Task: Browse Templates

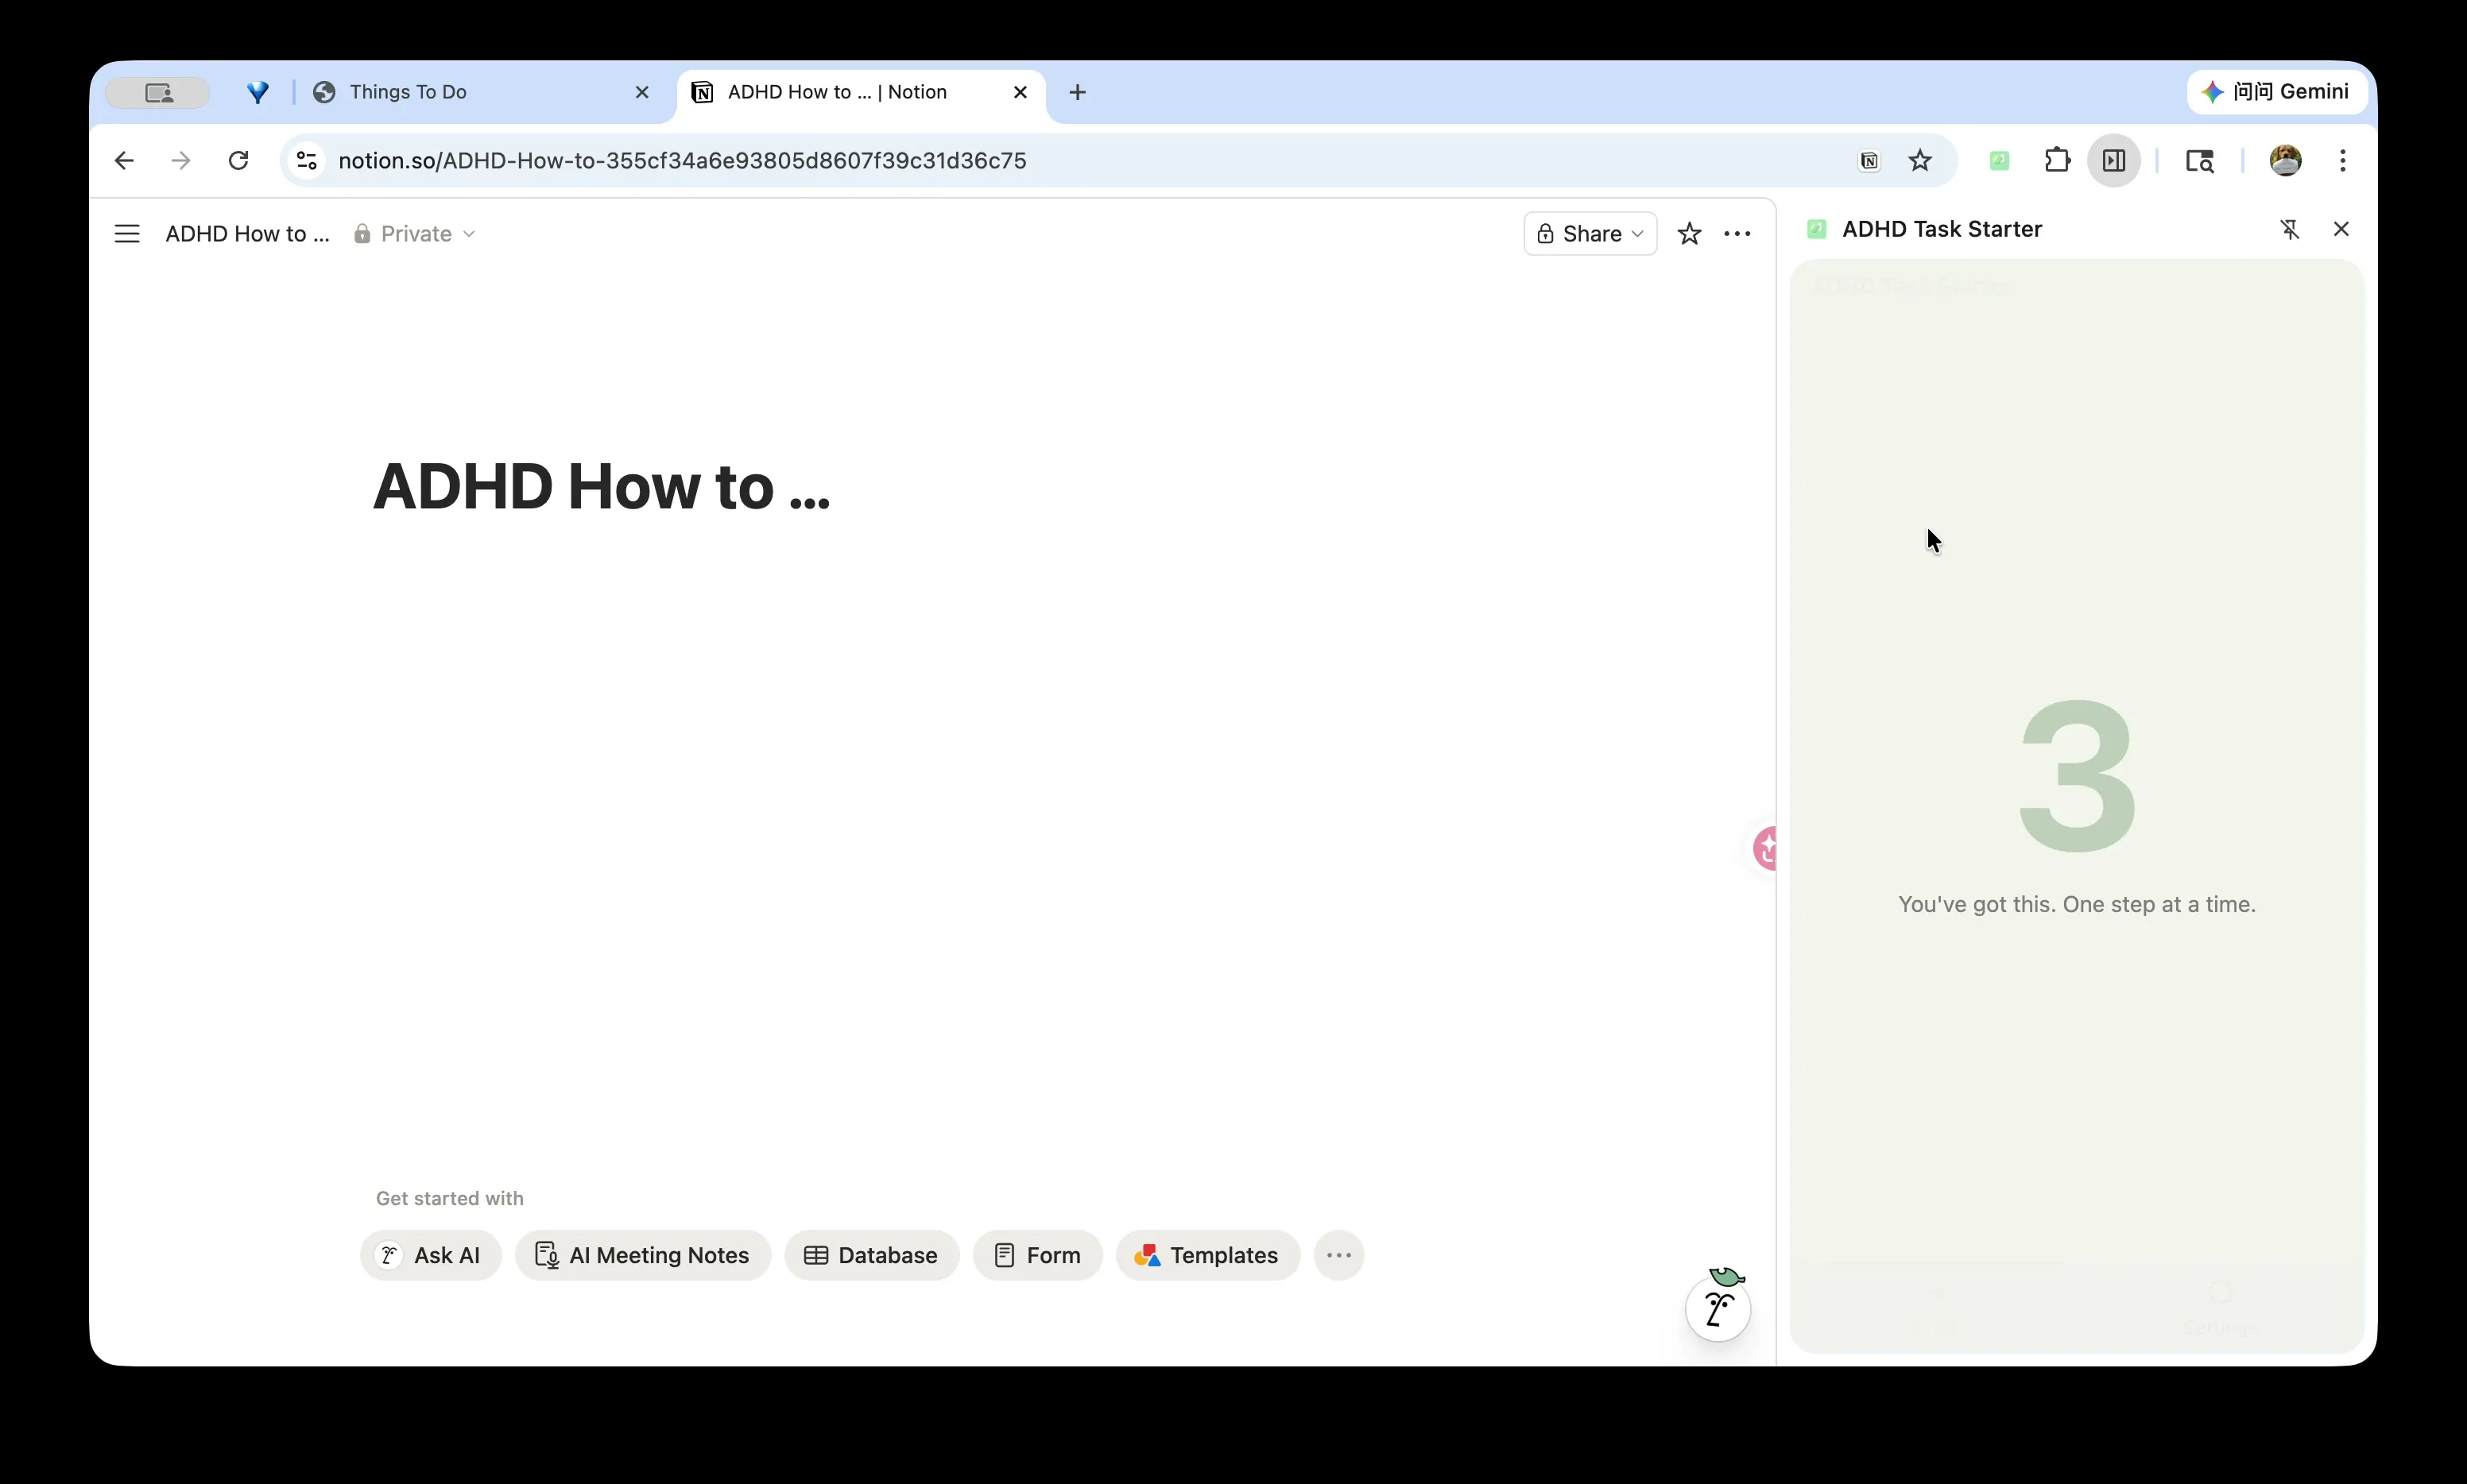Action: pos(1207,1255)
